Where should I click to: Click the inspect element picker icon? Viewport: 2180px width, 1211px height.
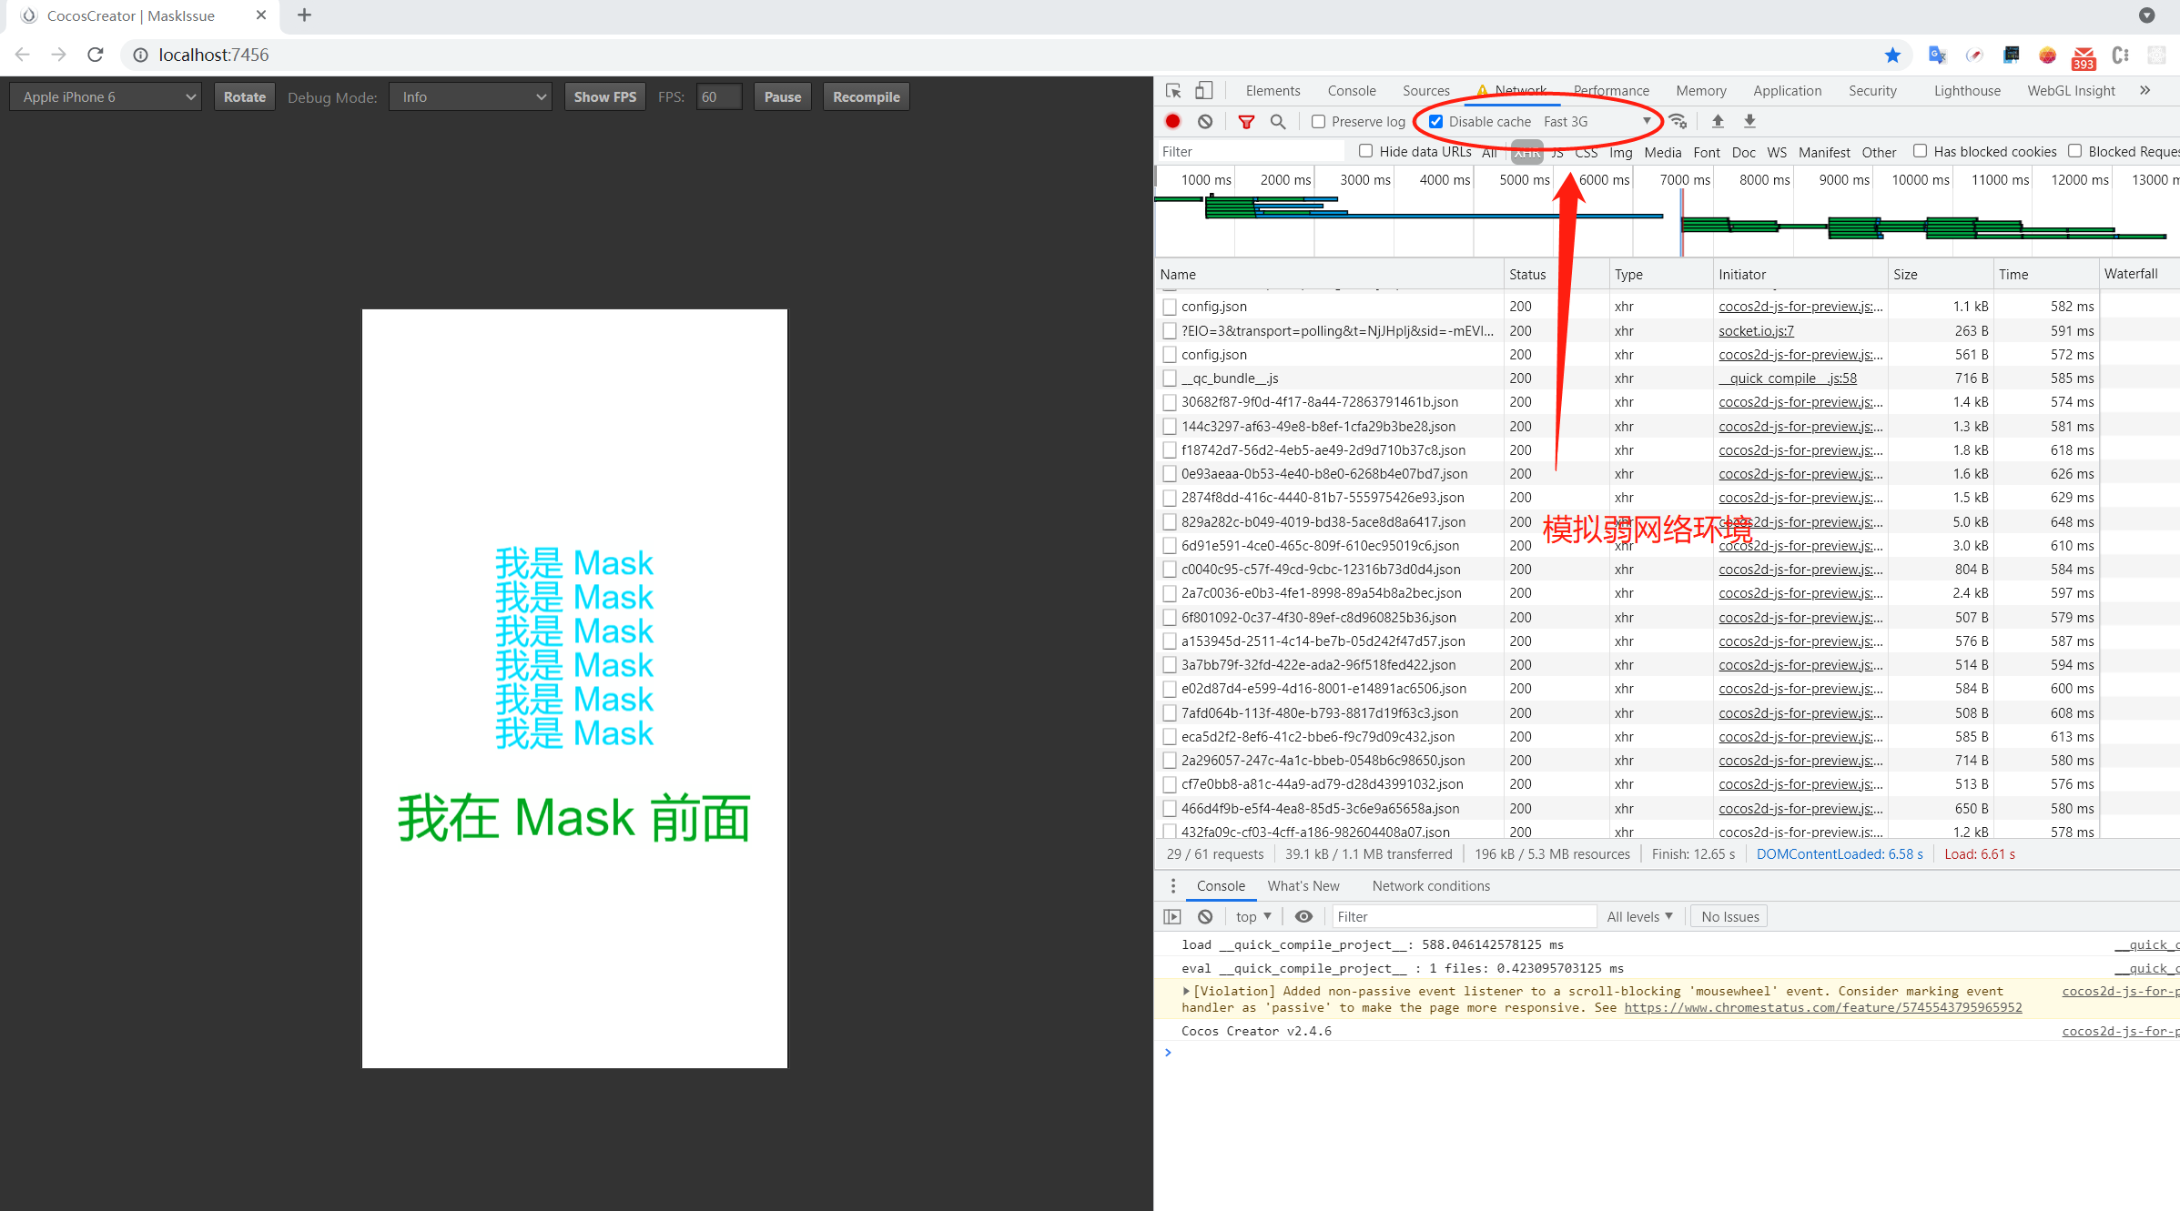click(1173, 90)
